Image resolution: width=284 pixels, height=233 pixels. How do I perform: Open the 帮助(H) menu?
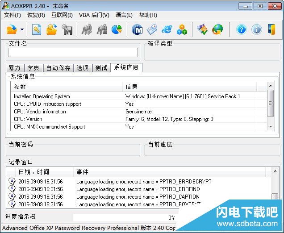click(x=148, y=15)
